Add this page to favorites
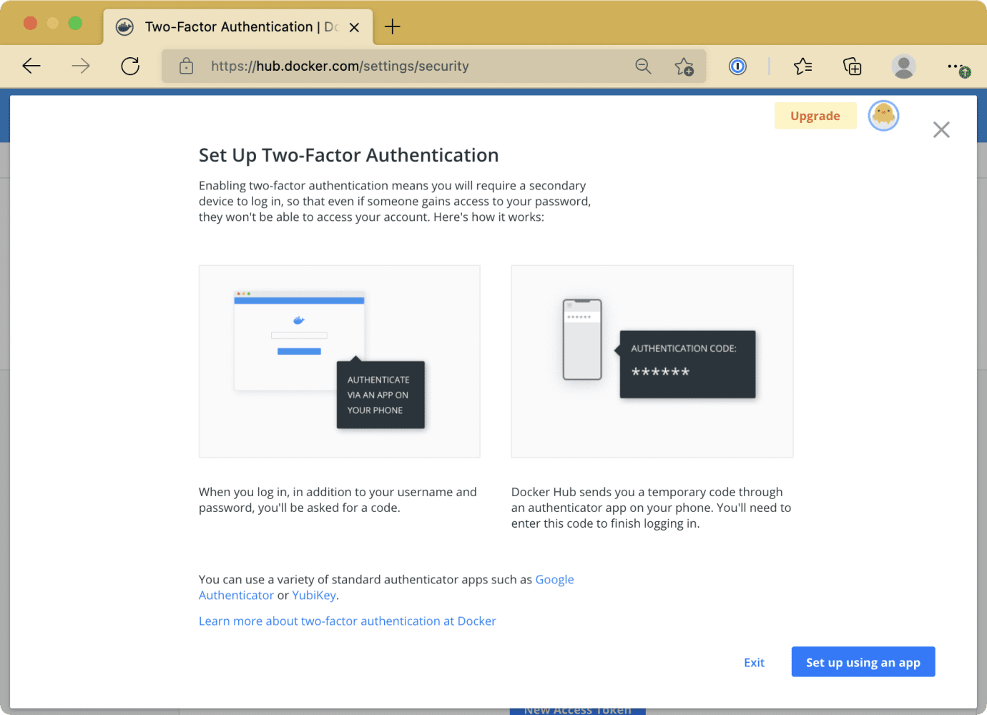 (x=684, y=66)
